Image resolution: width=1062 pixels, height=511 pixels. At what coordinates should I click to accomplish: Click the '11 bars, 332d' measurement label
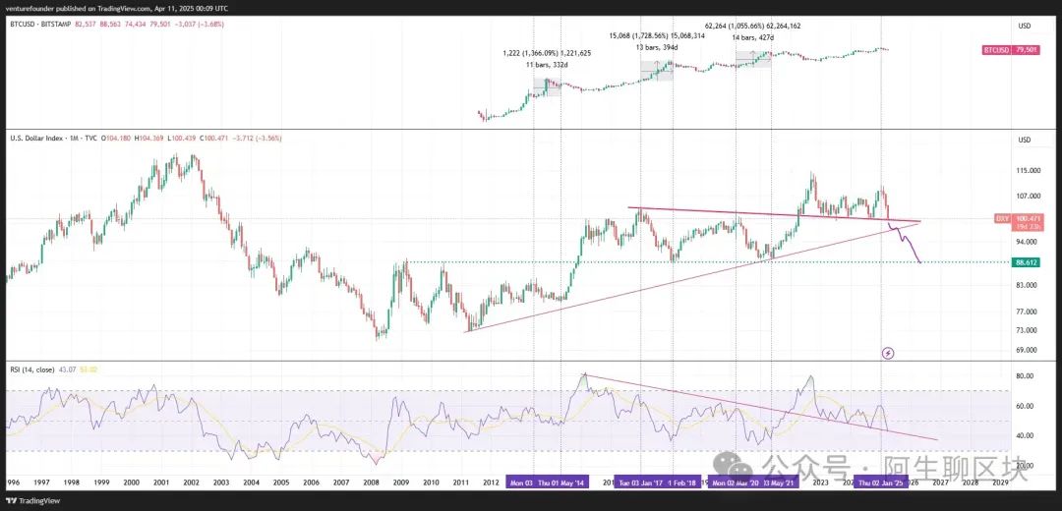tap(548, 64)
